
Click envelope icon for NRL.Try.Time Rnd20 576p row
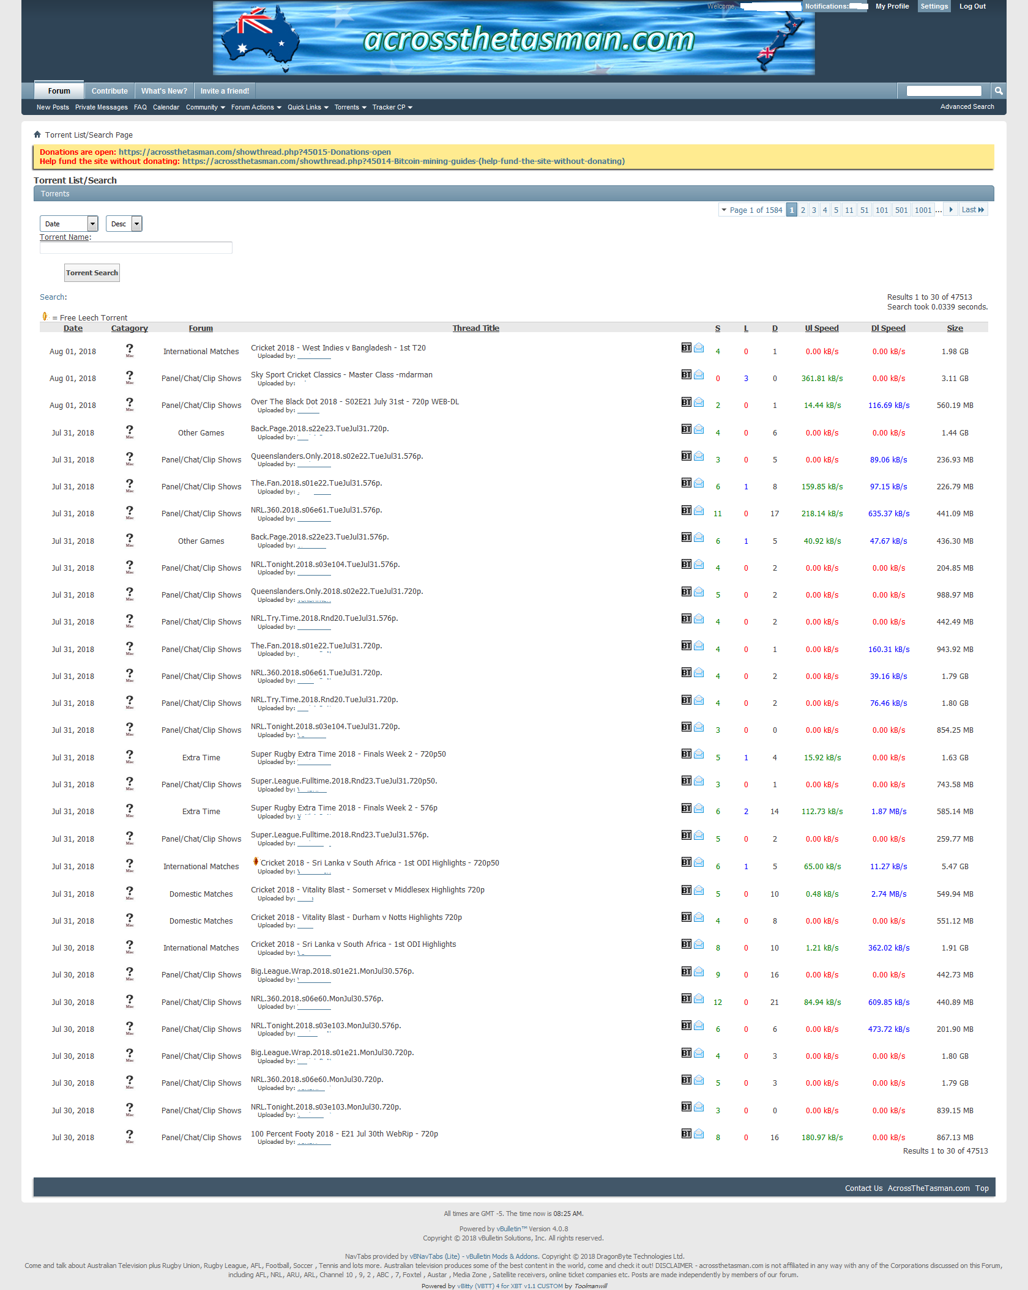click(x=698, y=618)
